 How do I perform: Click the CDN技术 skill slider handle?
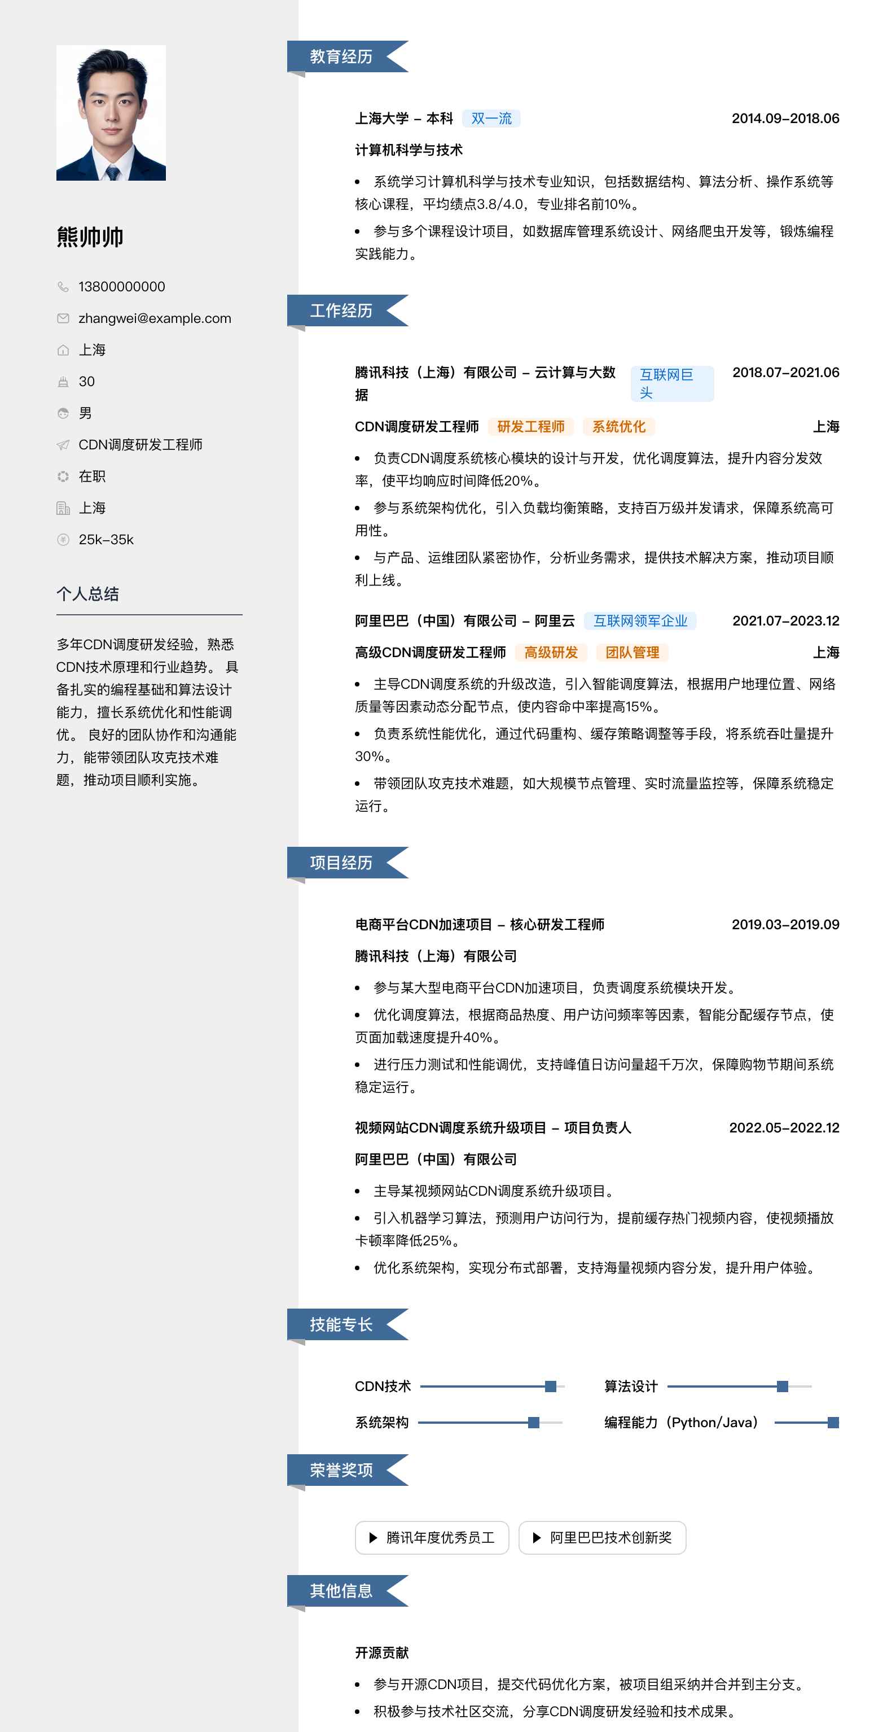pyautogui.click(x=551, y=1387)
